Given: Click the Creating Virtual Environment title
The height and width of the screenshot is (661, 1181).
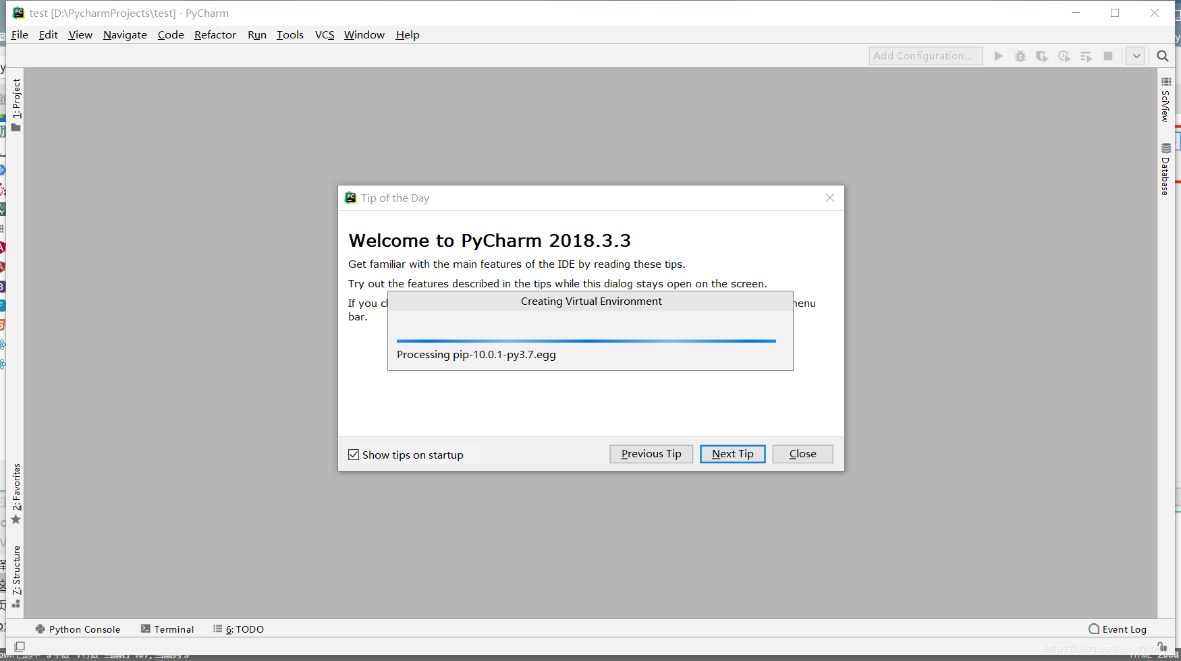Looking at the screenshot, I should tap(591, 301).
